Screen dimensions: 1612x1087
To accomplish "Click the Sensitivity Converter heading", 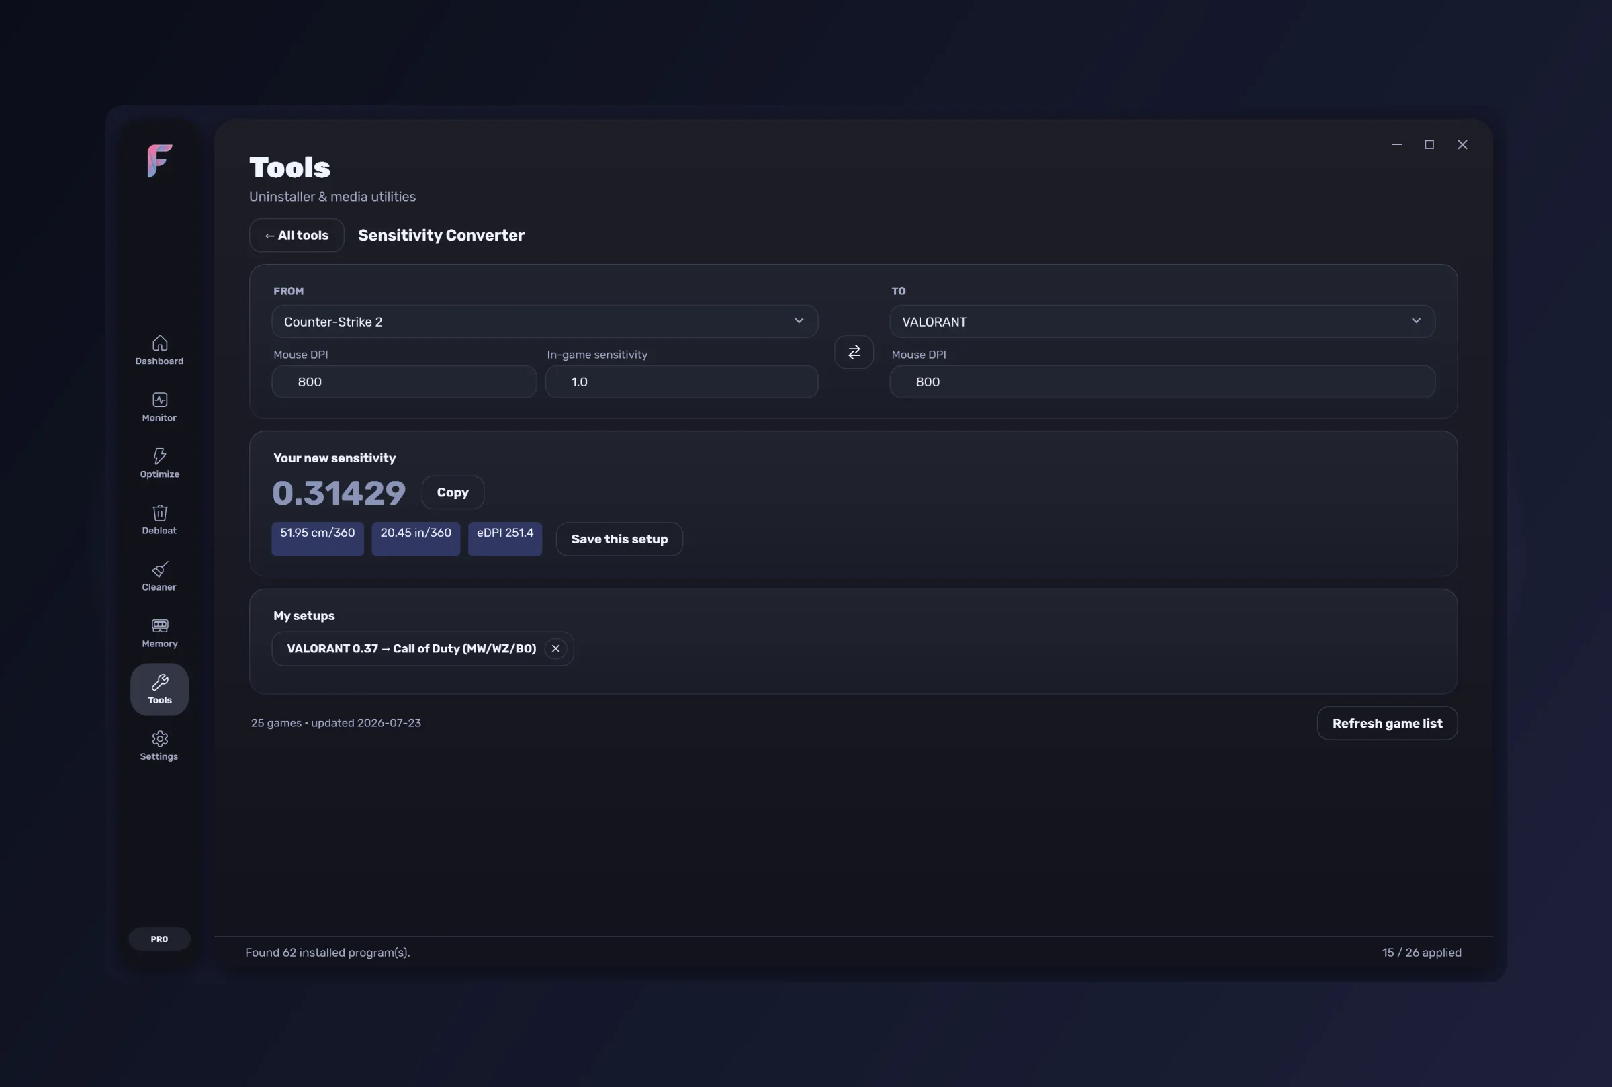I will coord(441,236).
